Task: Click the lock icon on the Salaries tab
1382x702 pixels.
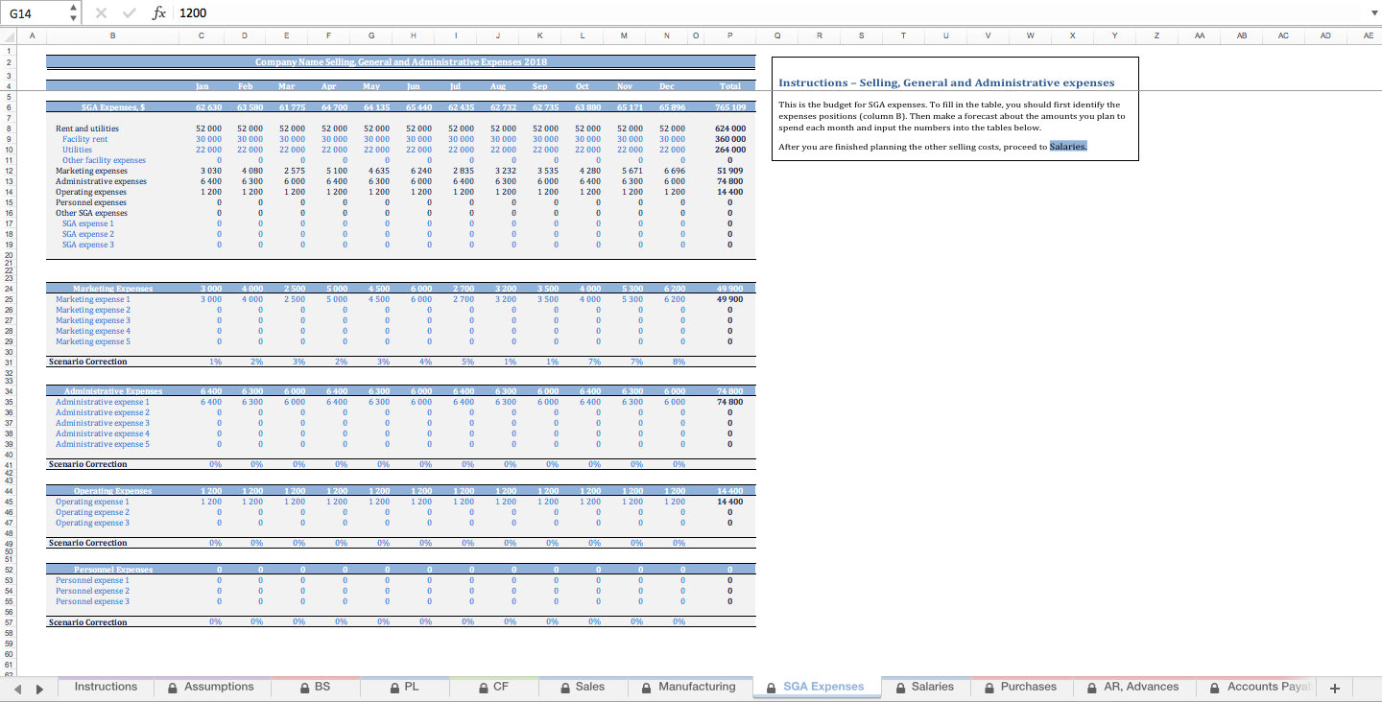Action: click(x=899, y=687)
